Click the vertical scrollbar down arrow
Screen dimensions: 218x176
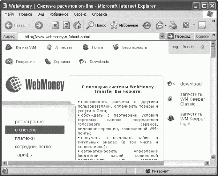(213, 157)
